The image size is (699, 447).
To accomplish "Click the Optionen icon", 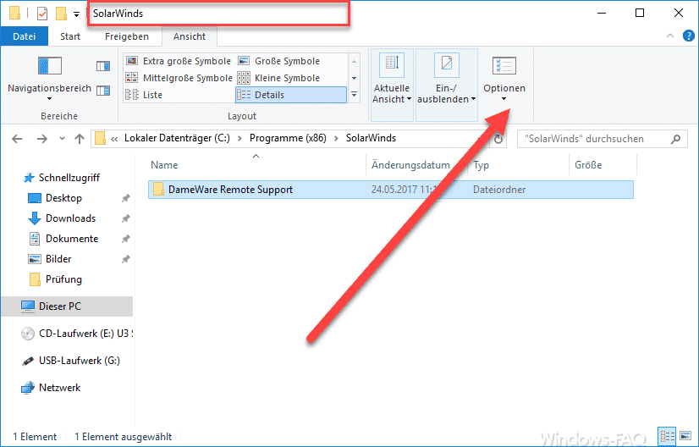I will click(x=504, y=65).
